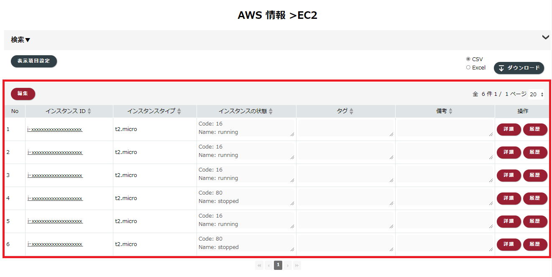Open 履歴 for row 3
The width and height of the screenshot is (552, 277).
(535, 175)
